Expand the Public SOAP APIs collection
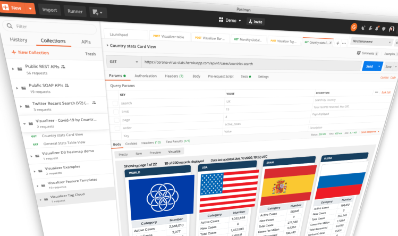This screenshot has height=236, width=398. pyautogui.click(x=17, y=88)
